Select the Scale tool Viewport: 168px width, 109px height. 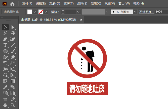pyautogui.click(x=13, y=63)
